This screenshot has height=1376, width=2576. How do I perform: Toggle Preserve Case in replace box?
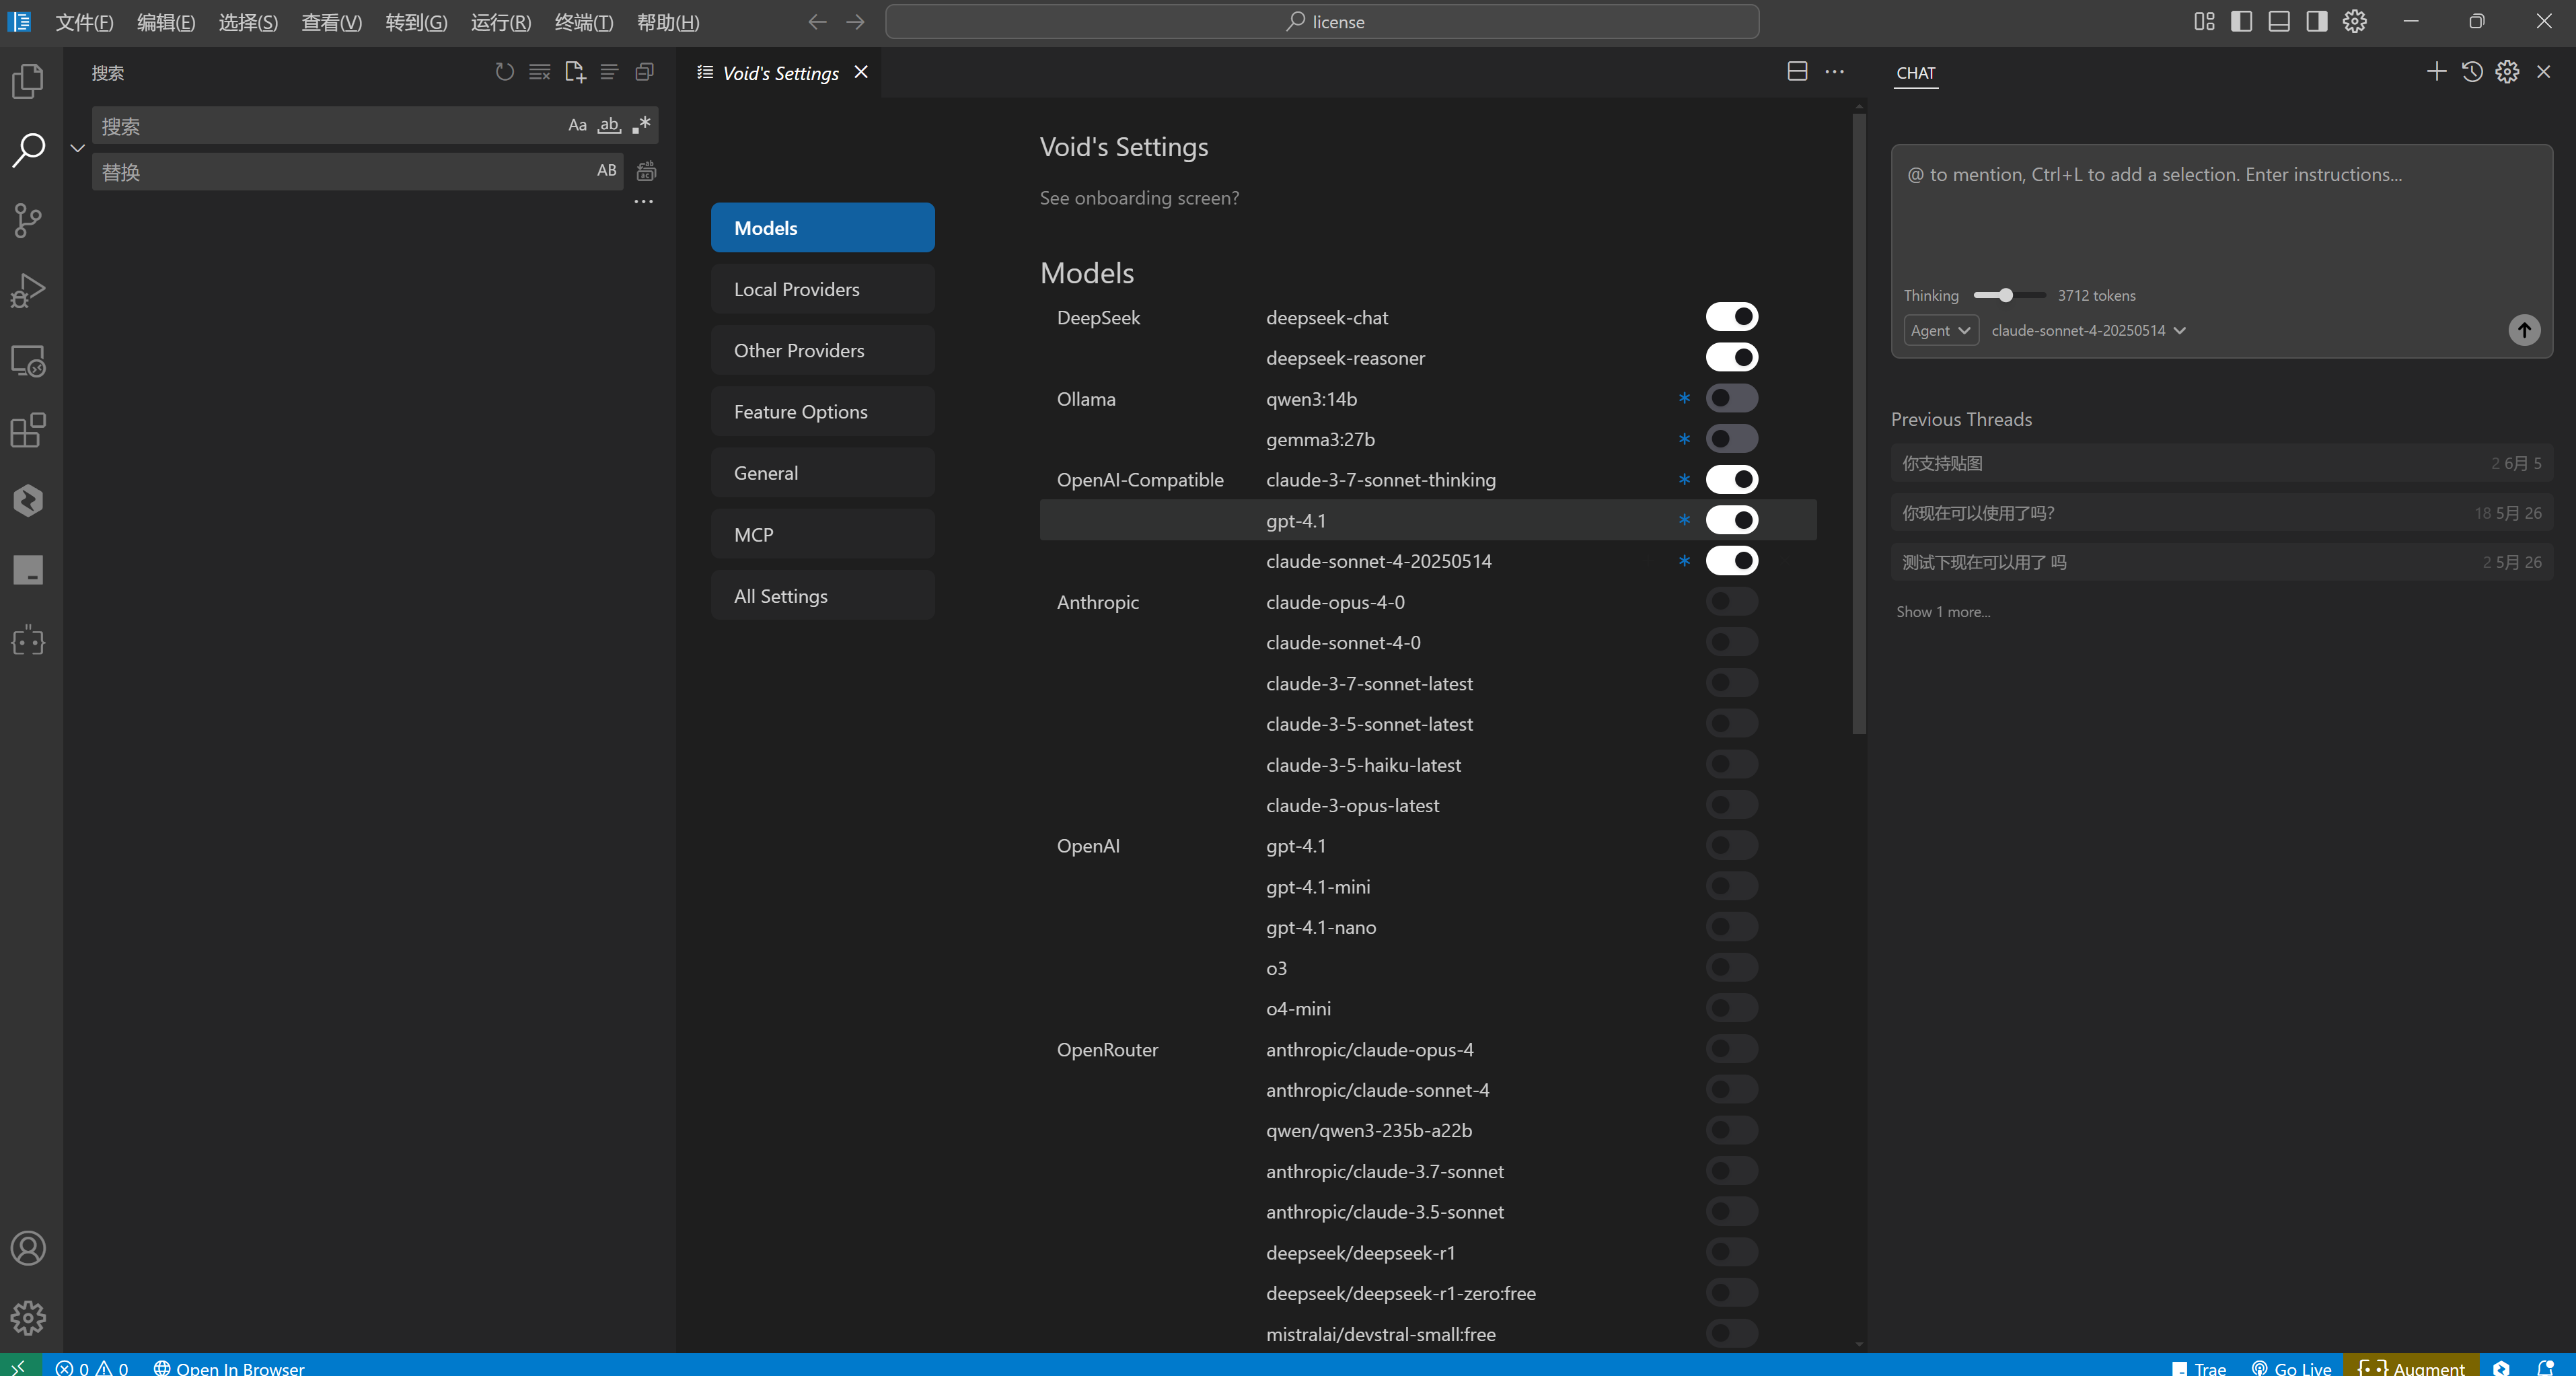pyautogui.click(x=606, y=171)
